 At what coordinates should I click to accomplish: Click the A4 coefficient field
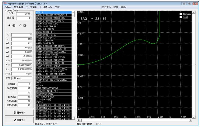pyautogui.click(x=22, y=48)
